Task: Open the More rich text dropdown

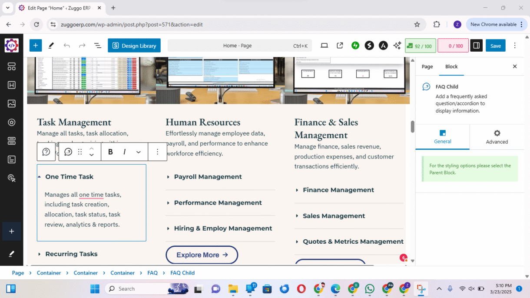Action: click(x=139, y=152)
